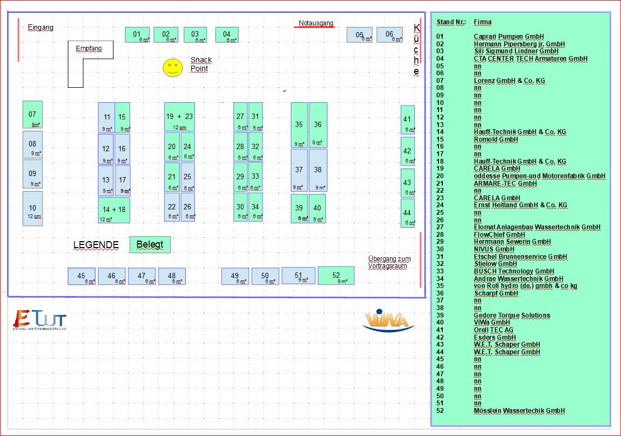This screenshot has height=436, width=621.
Task: Select booth 20 box
Action: [x=172, y=147]
